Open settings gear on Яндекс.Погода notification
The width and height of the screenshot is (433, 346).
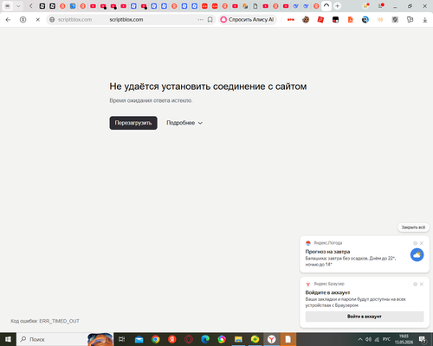pos(415,243)
